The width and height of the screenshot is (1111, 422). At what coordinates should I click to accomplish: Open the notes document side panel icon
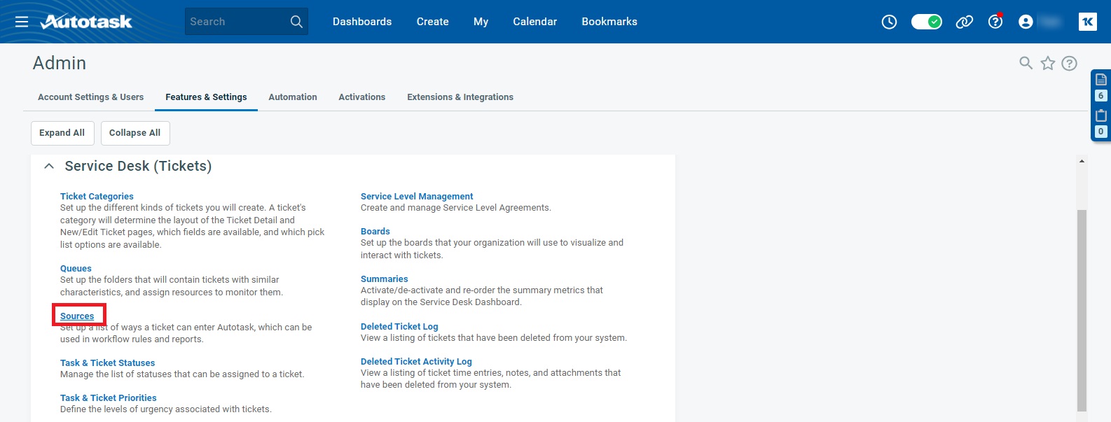pos(1100,80)
